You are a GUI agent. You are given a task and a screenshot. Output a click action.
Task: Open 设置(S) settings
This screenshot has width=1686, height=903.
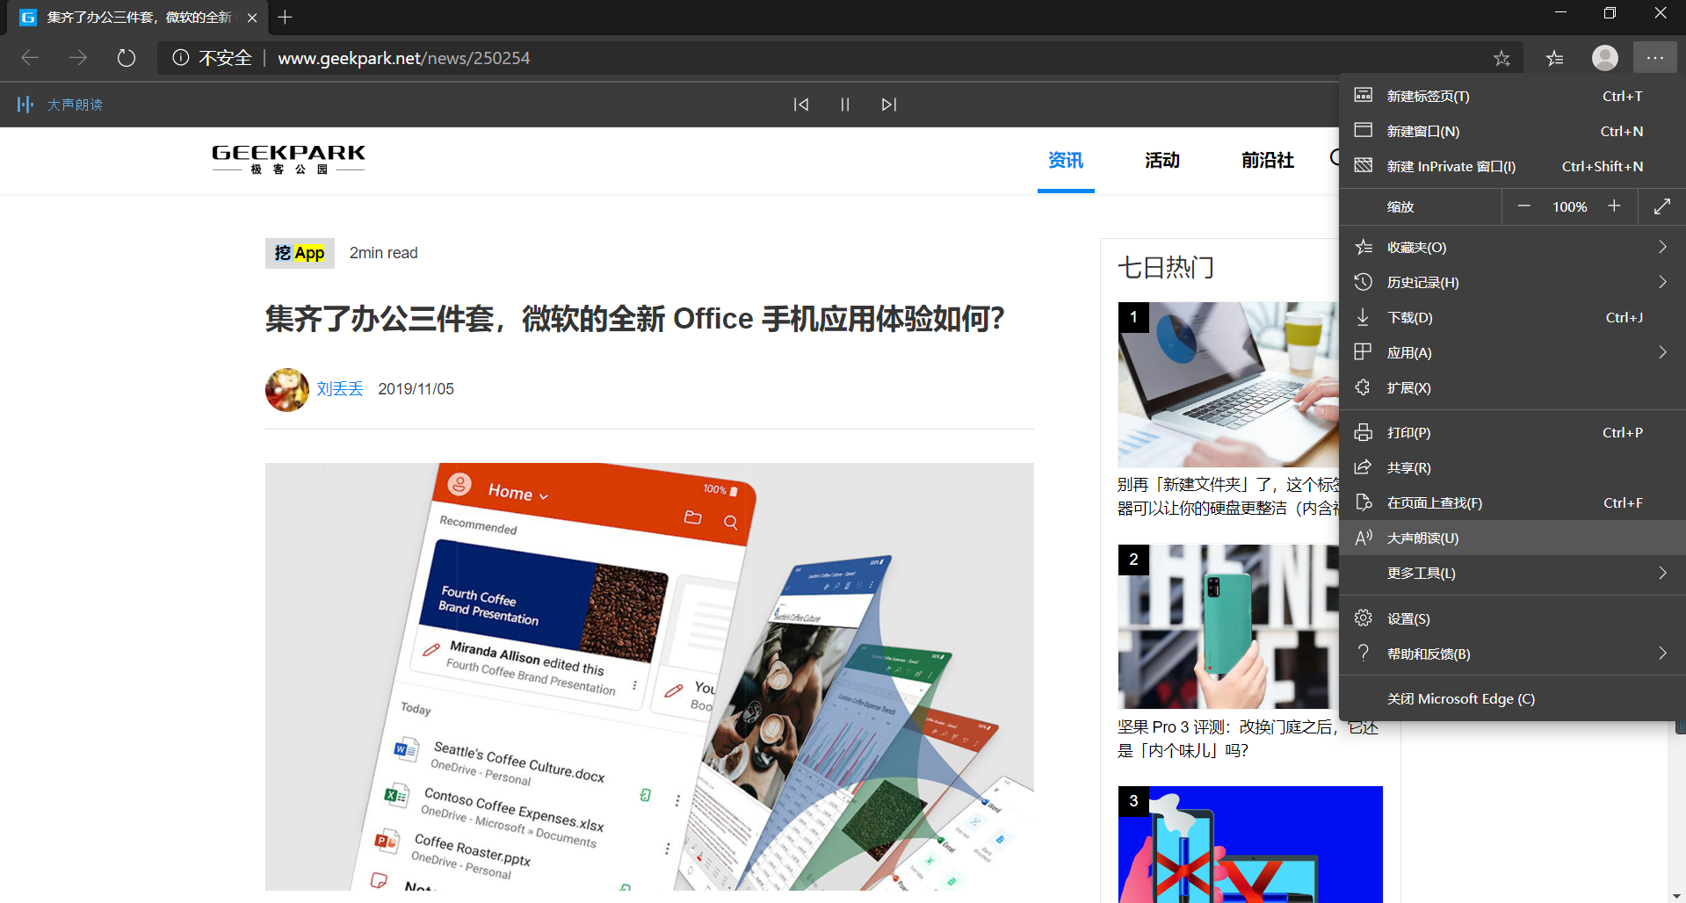point(1512,618)
